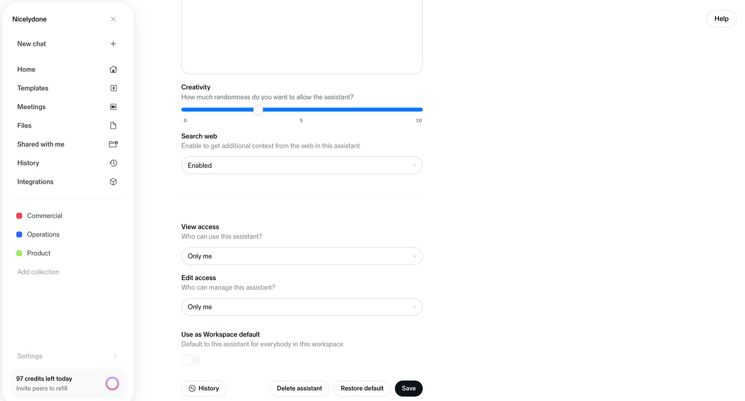Click the plus icon beside New chat
The image size is (745, 401).
pos(113,44)
